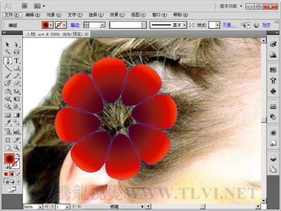Select the Scale tool
The width and height of the screenshot is (281, 211).
(x=16, y=92)
